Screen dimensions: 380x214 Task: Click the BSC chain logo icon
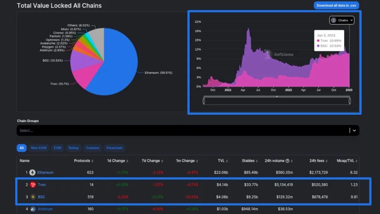click(x=33, y=197)
